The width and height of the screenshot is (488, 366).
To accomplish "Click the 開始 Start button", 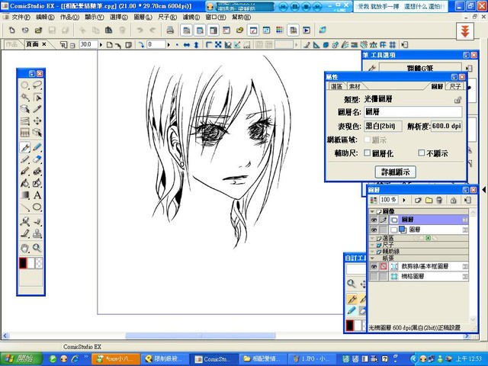I will 21,359.
